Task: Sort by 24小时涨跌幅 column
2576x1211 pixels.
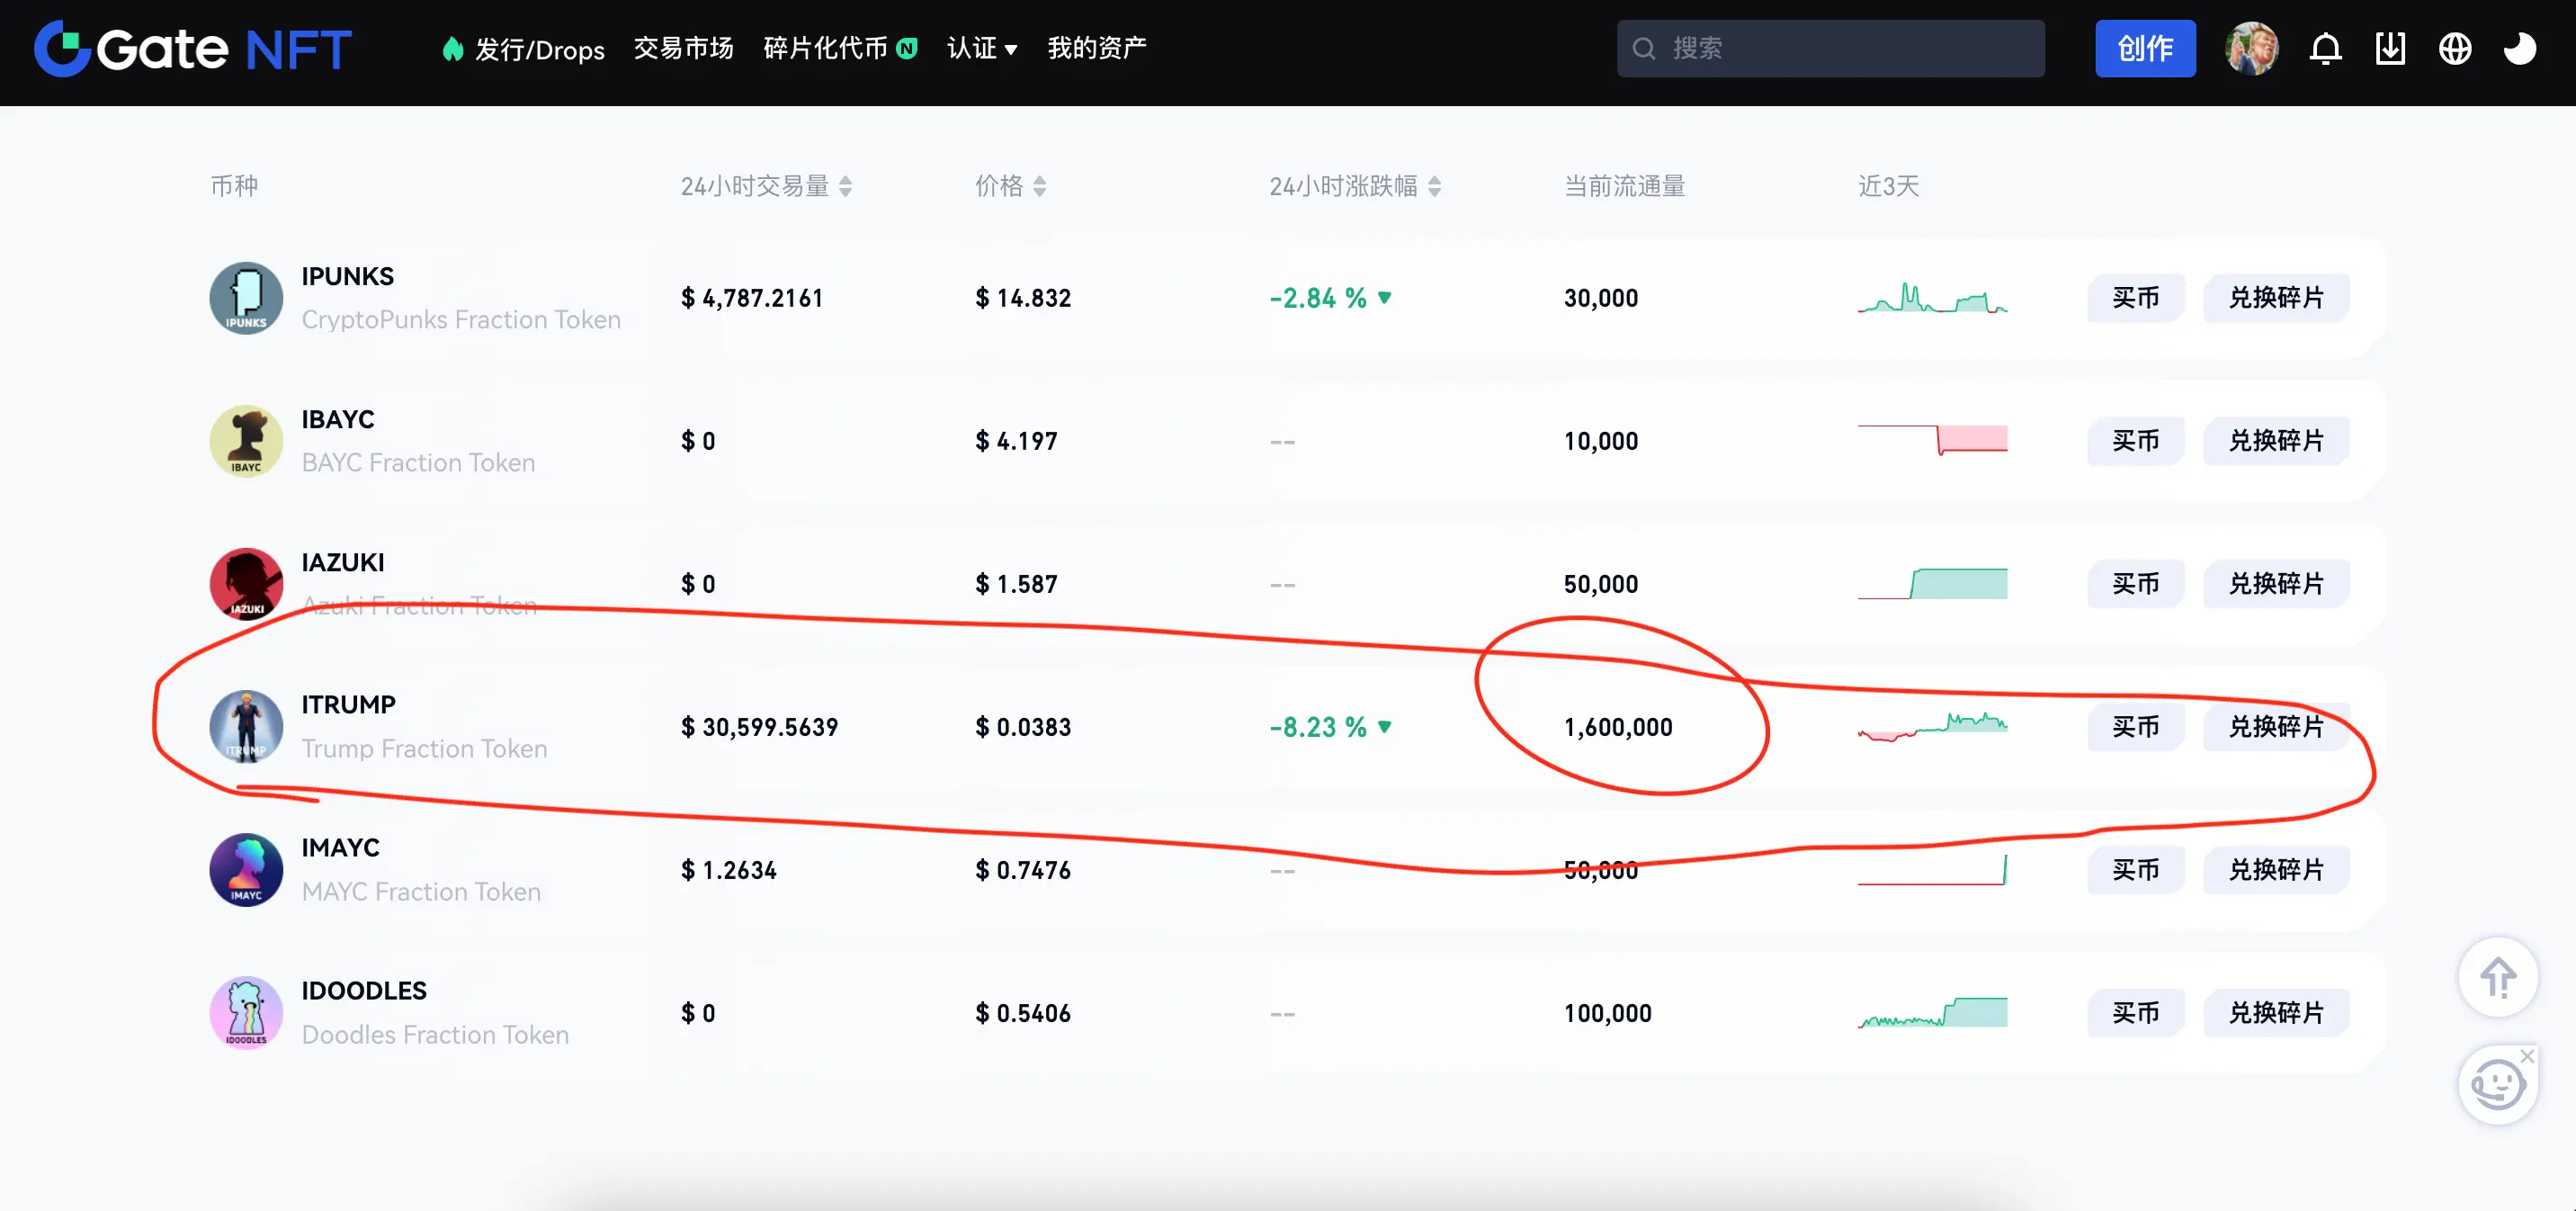Action: 1434,186
